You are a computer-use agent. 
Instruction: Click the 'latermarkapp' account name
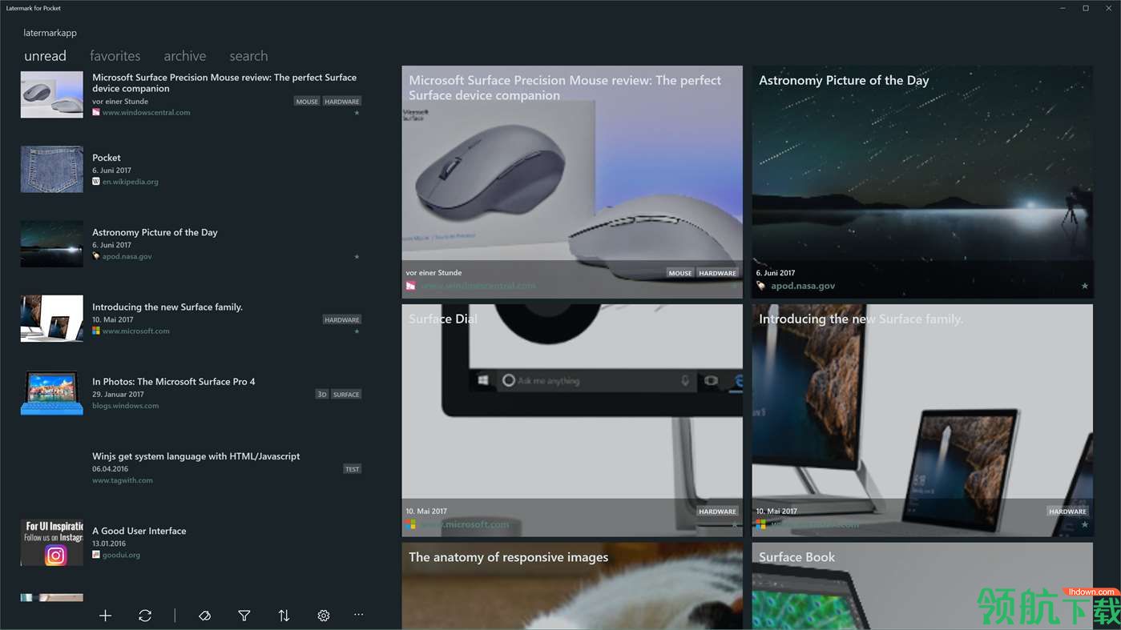50,34
